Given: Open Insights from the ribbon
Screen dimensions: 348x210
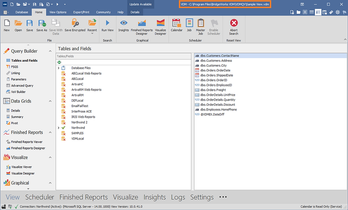Looking at the screenshot, I should coord(124,25).
